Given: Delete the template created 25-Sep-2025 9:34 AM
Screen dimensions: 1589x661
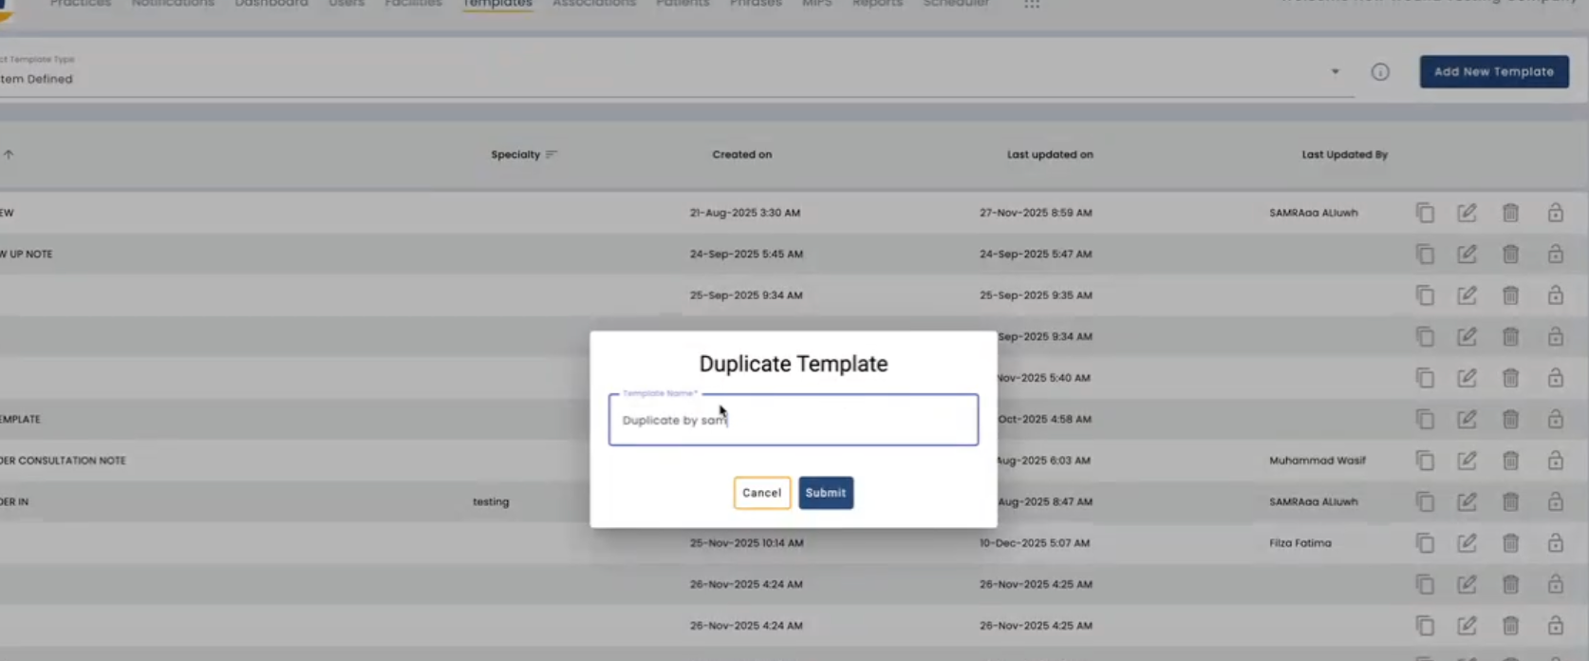Looking at the screenshot, I should 1510,295.
